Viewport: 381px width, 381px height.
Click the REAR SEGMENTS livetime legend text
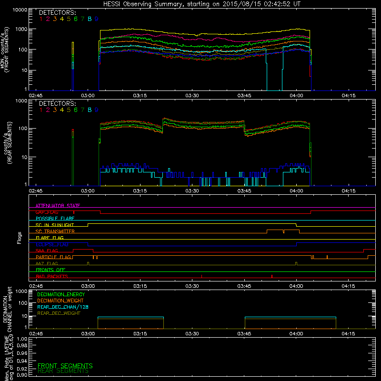click(63, 371)
